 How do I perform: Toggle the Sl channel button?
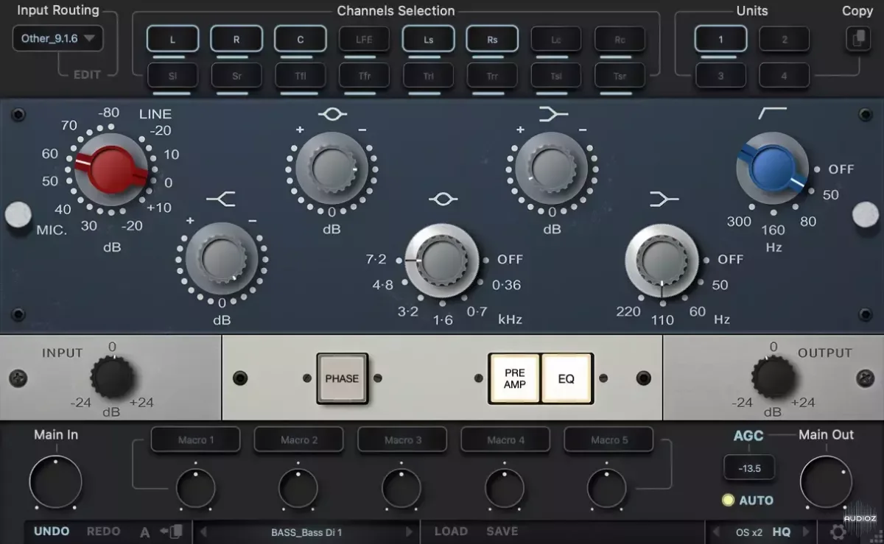(172, 75)
